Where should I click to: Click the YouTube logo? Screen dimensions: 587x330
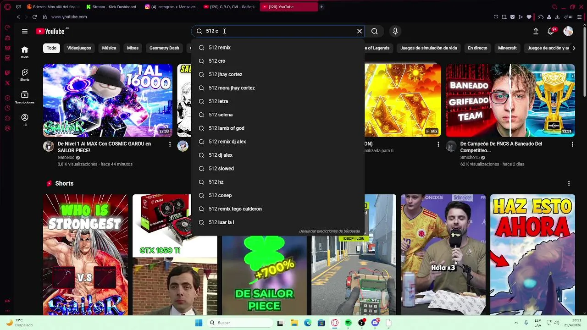point(50,31)
